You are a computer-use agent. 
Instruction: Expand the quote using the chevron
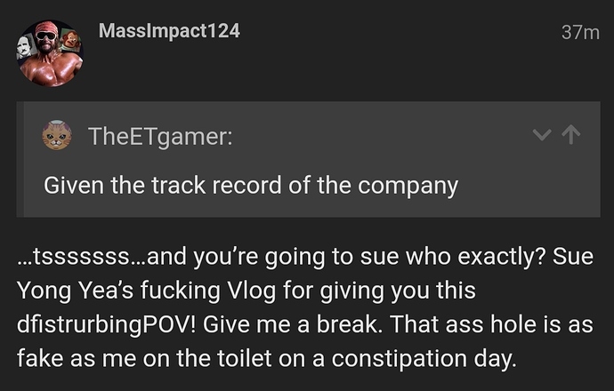click(542, 135)
